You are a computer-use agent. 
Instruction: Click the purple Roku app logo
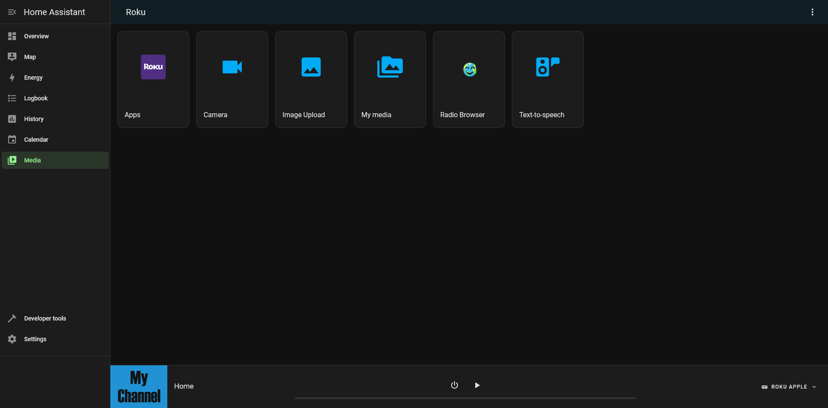coord(153,67)
